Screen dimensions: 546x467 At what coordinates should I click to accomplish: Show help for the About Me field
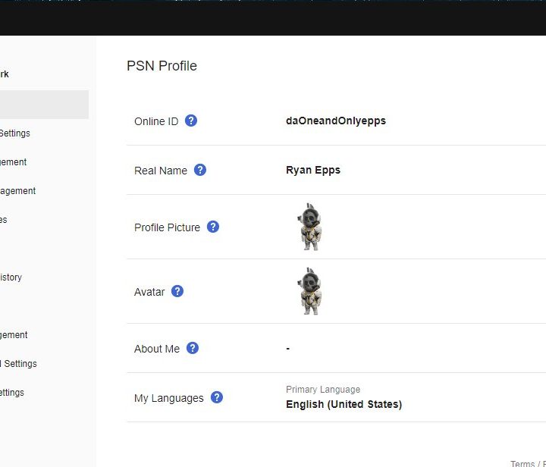pyautogui.click(x=193, y=348)
